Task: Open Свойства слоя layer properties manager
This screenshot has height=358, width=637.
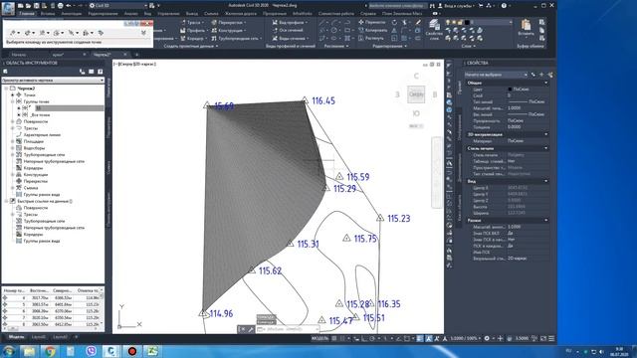Action: click(434, 29)
